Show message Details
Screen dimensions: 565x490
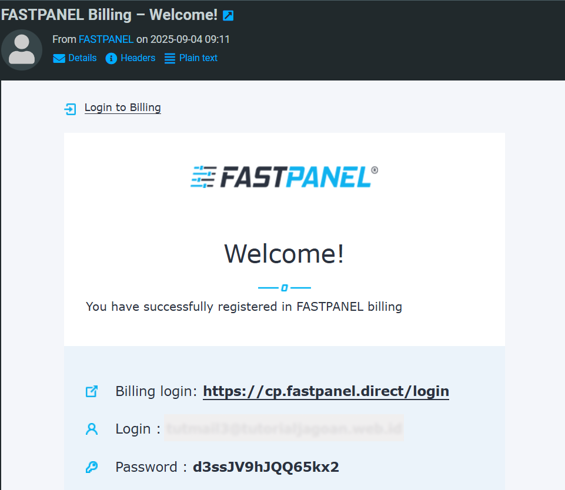82,58
